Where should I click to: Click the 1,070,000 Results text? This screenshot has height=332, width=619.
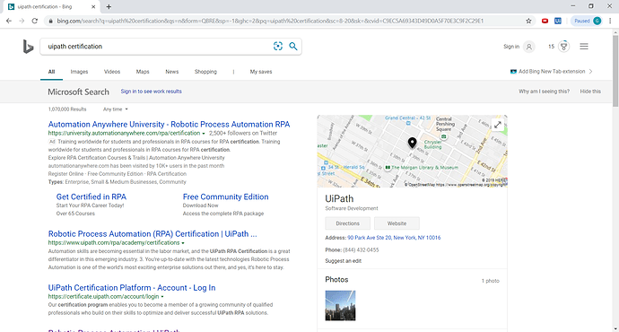click(67, 109)
